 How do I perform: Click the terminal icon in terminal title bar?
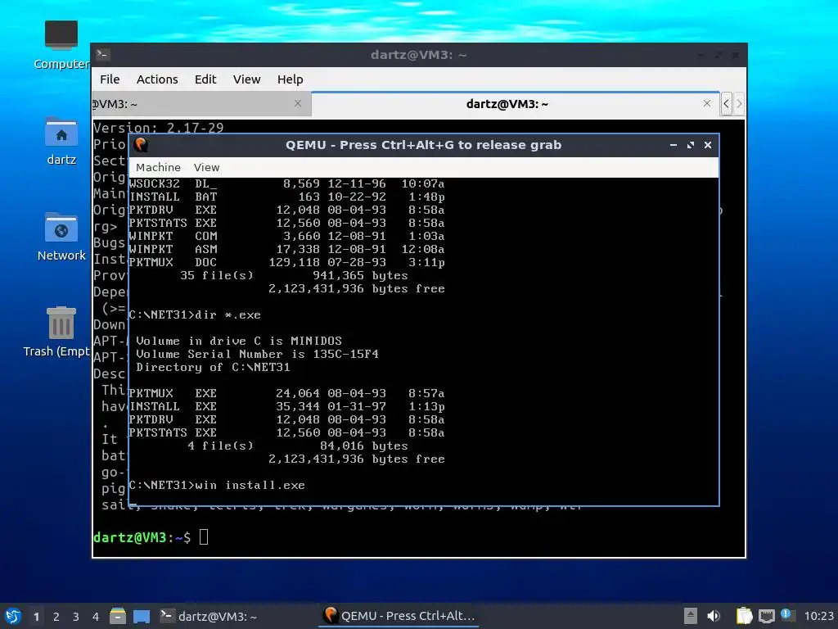point(102,54)
